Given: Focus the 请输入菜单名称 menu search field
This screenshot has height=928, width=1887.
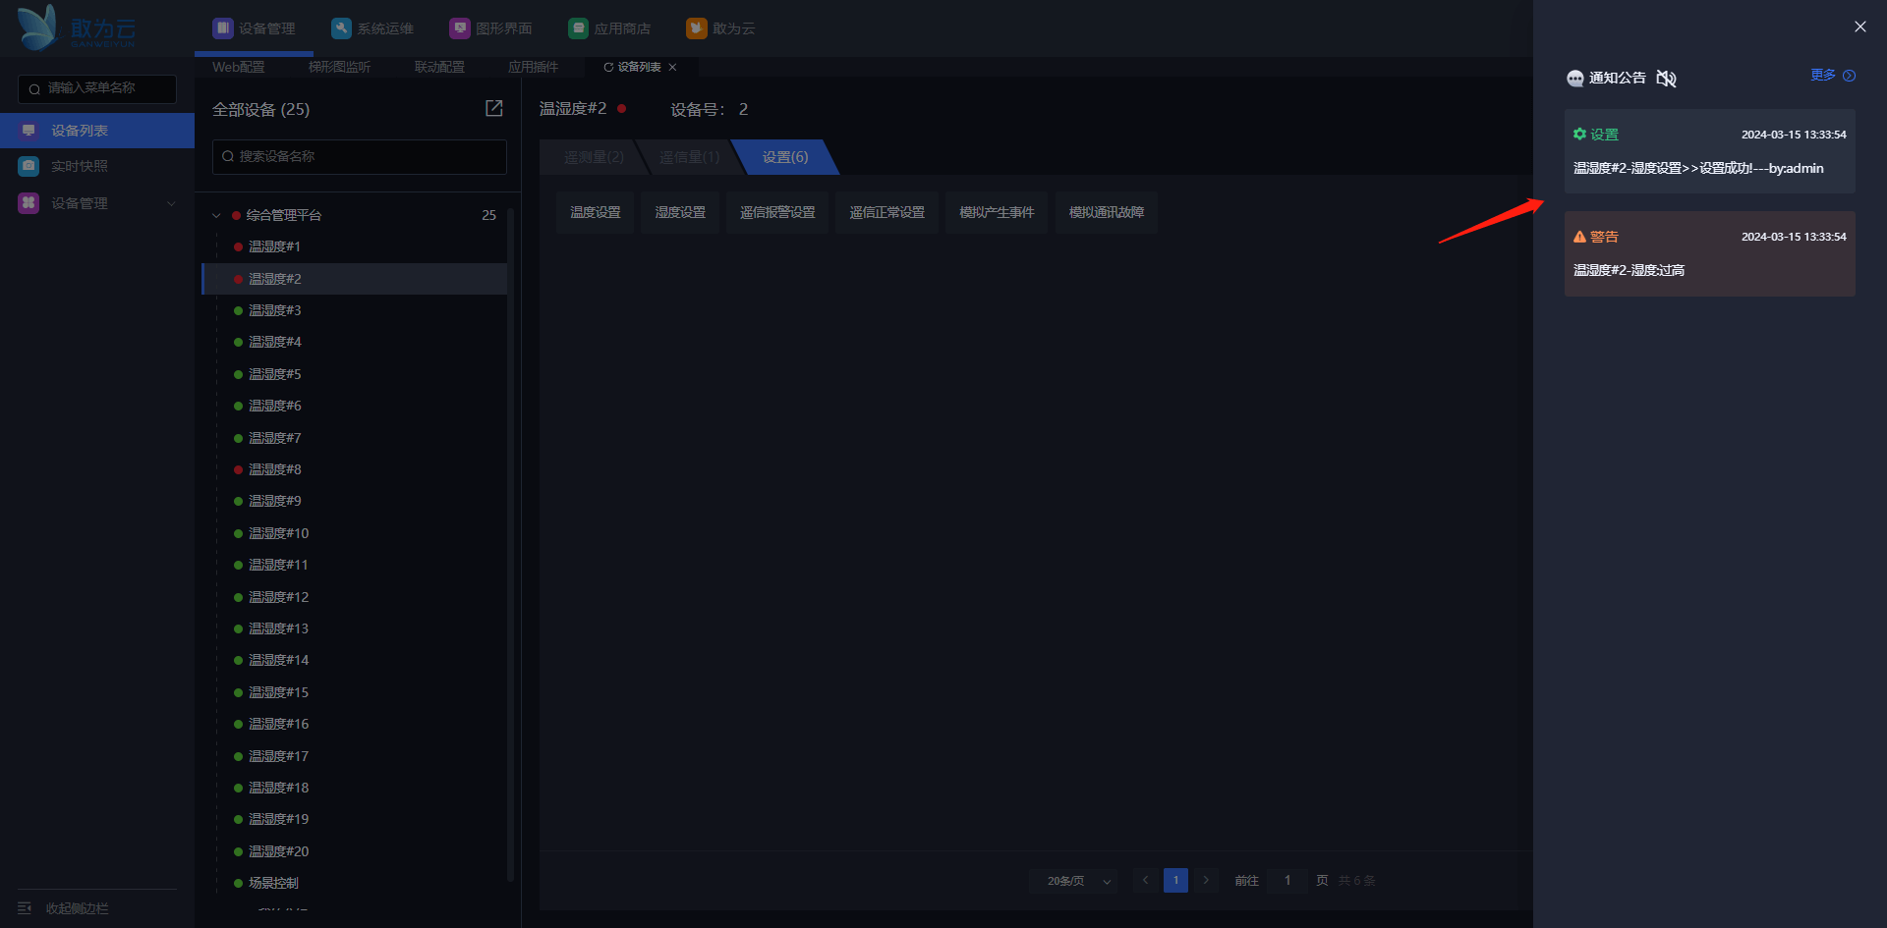Looking at the screenshot, I should [97, 88].
